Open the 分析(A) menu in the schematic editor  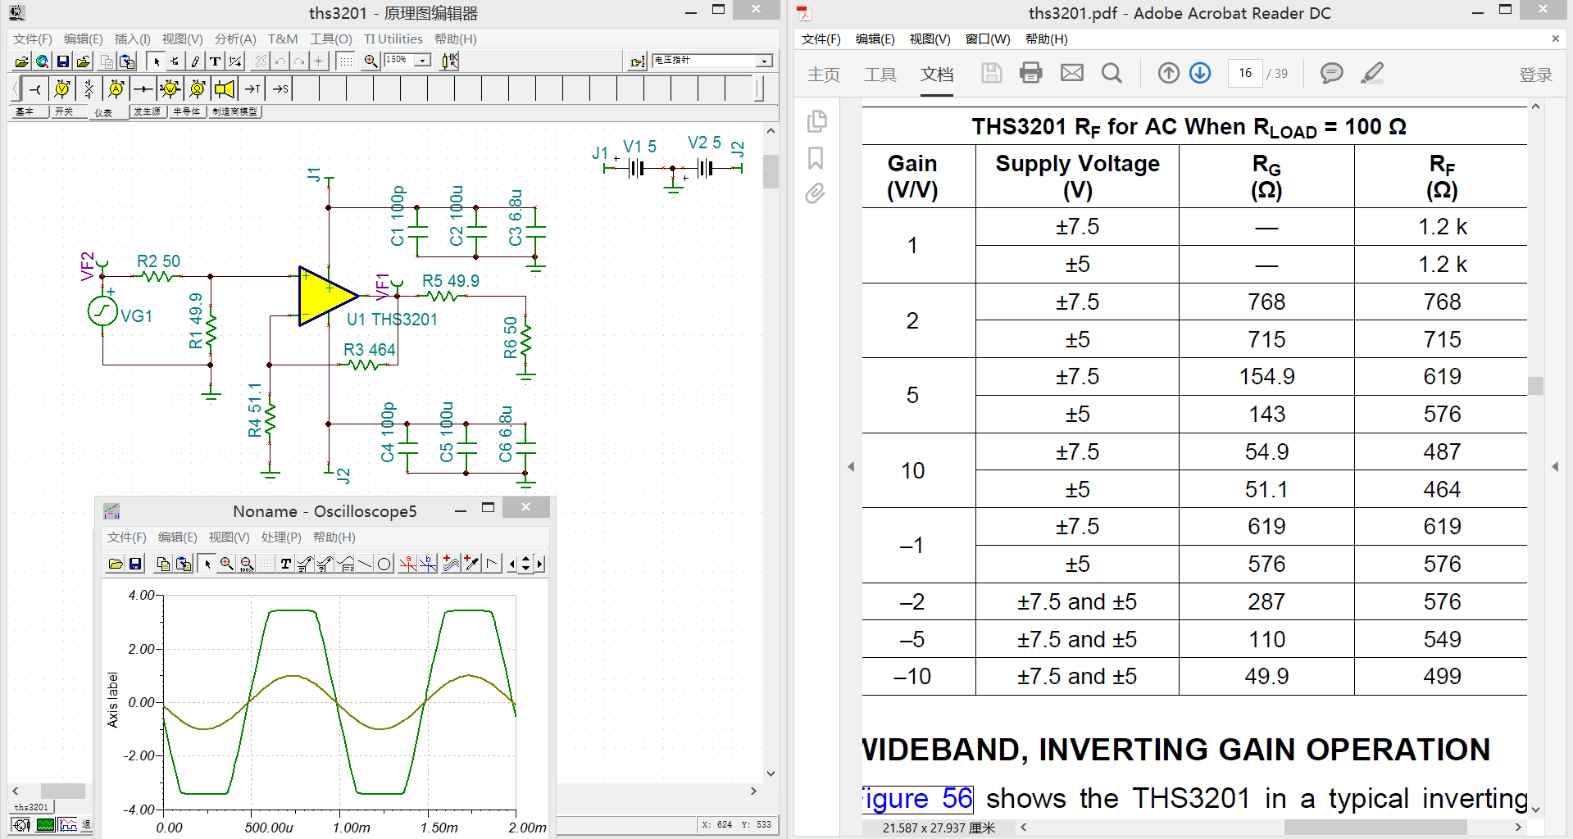235,39
